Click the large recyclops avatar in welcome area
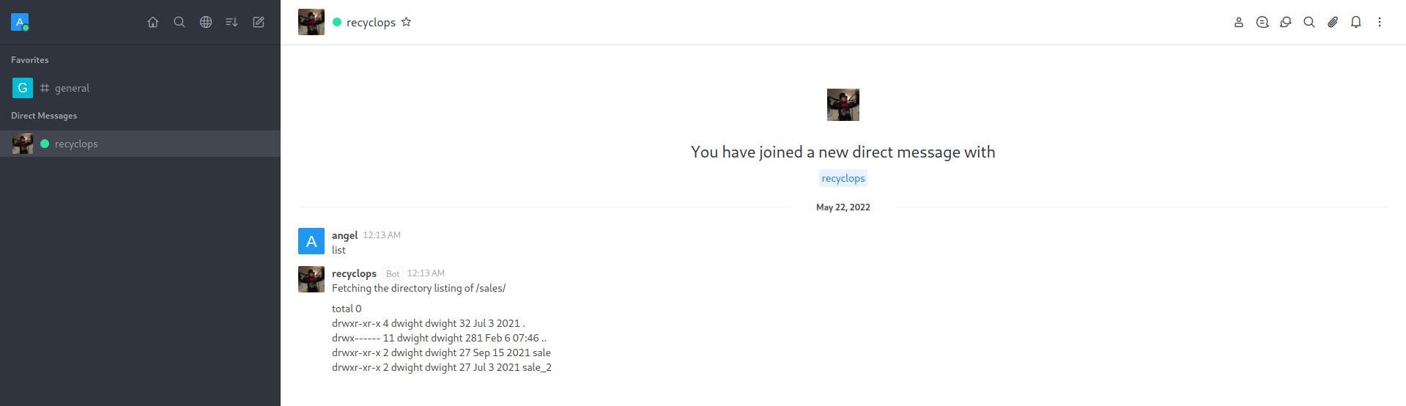Image resolution: width=1406 pixels, height=406 pixels. click(x=843, y=105)
